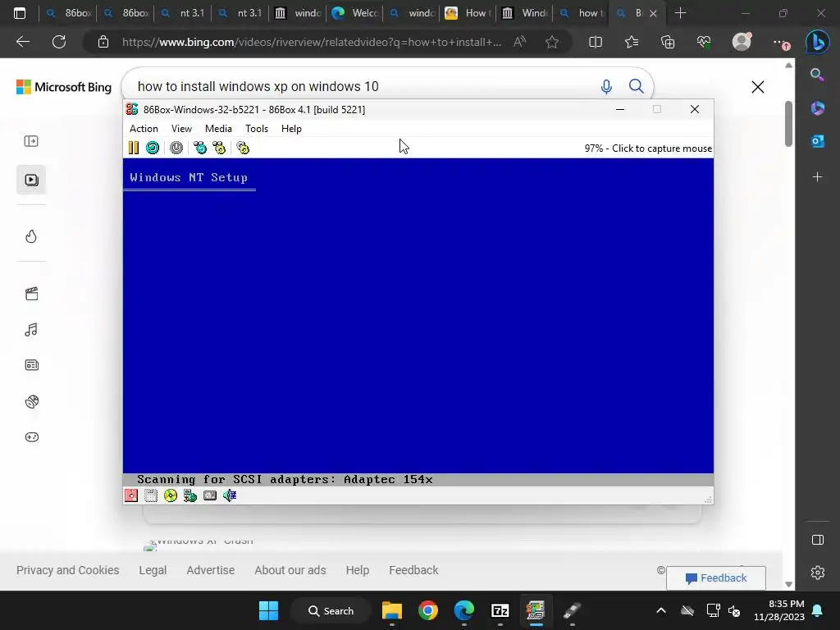Click Privacy and Cookies footer link
The width and height of the screenshot is (840, 630).
tap(67, 570)
